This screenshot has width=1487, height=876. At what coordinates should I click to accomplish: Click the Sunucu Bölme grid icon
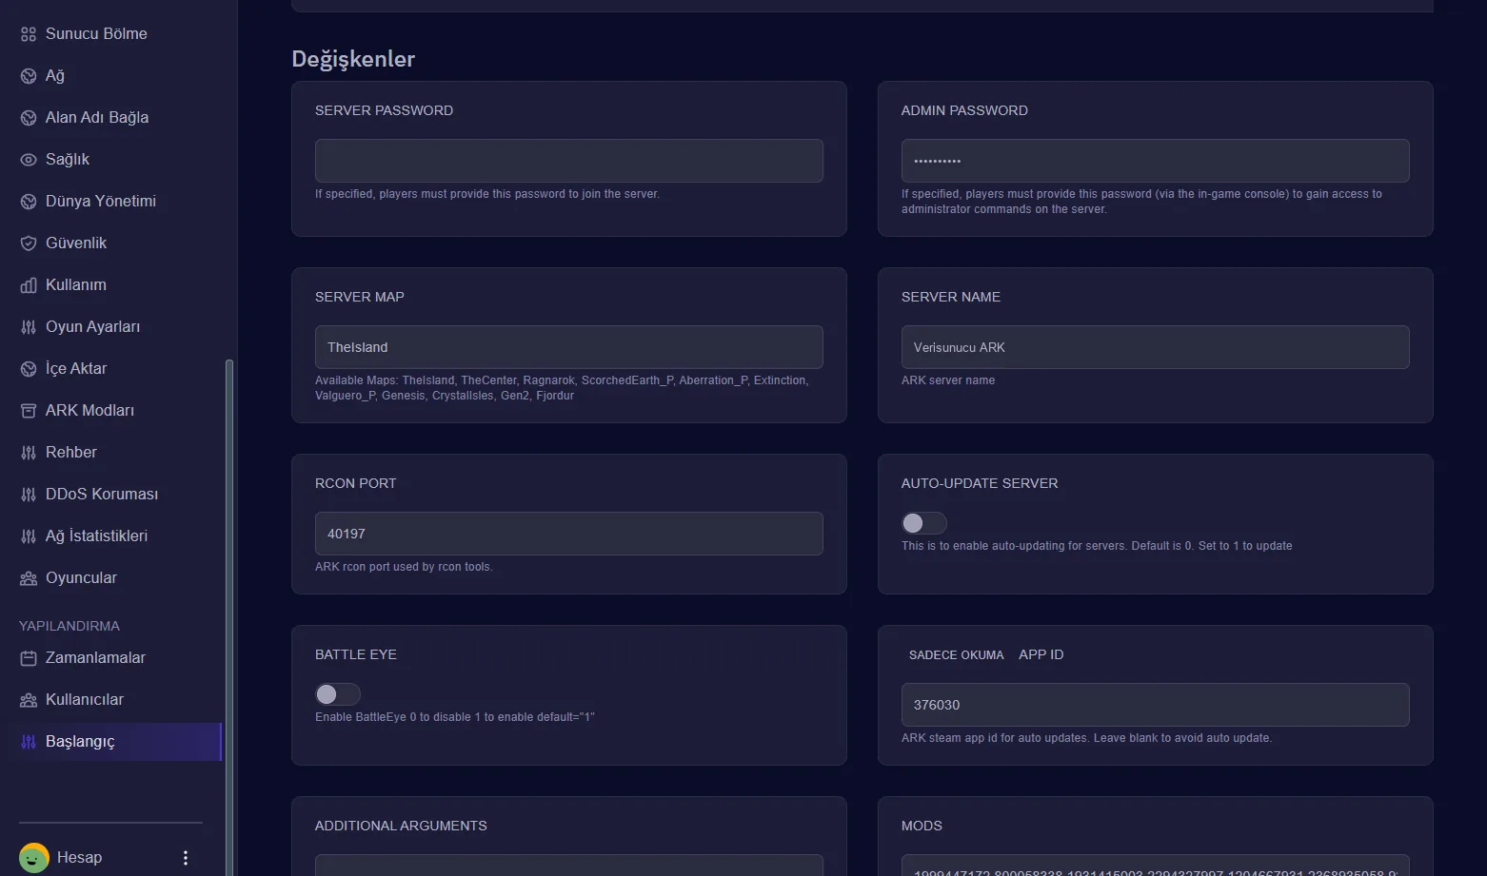pyautogui.click(x=29, y=34)
